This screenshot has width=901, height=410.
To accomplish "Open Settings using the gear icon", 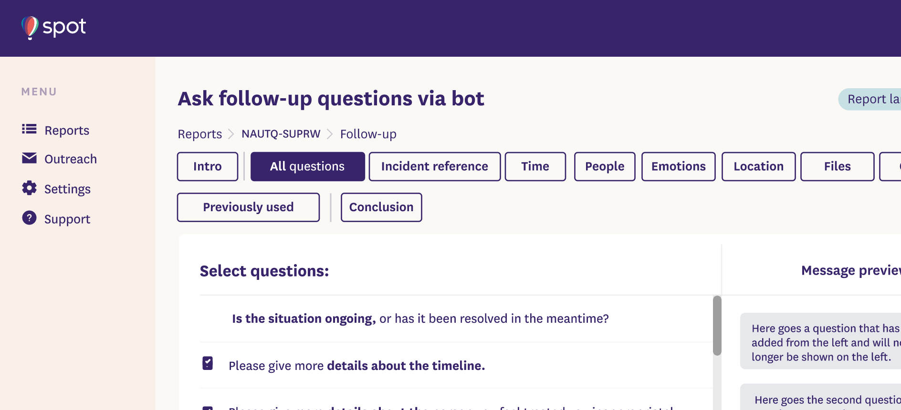I will (x=29, y=188).
